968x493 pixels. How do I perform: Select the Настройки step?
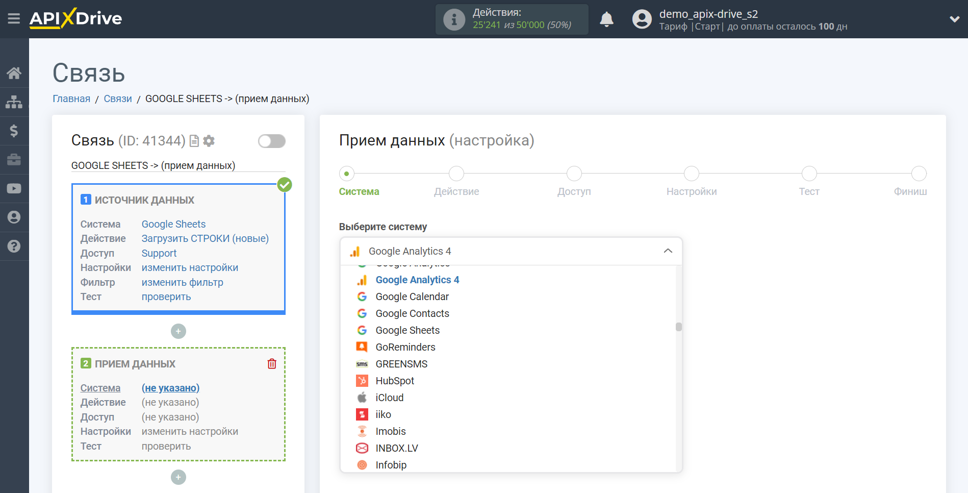[692, 174]
